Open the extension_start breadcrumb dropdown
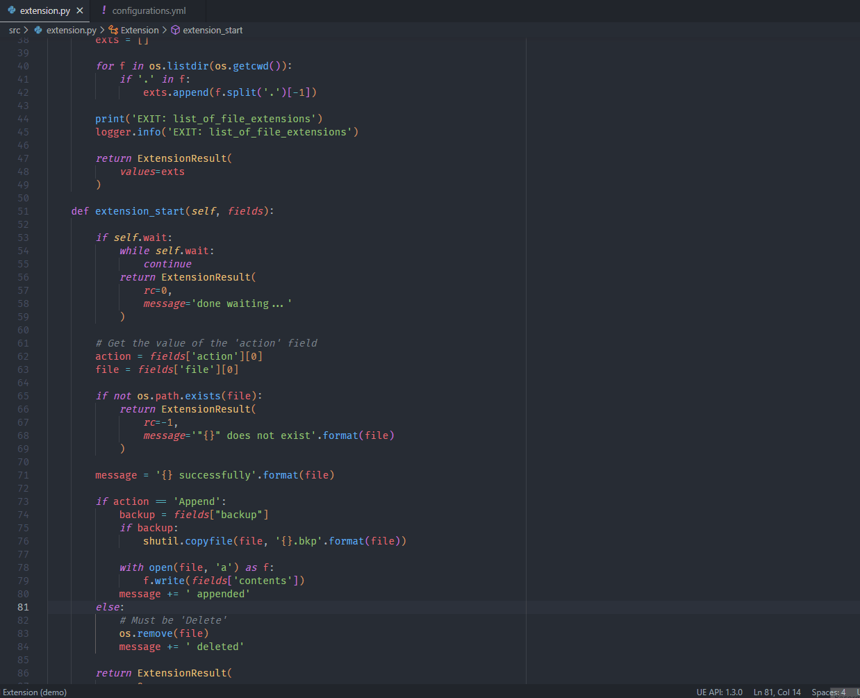The height and width of the screenshot is (698, 860). (213, 30)
